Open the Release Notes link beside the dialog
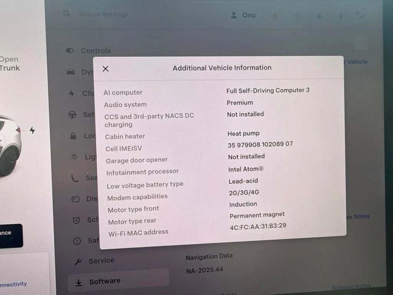 358,217
